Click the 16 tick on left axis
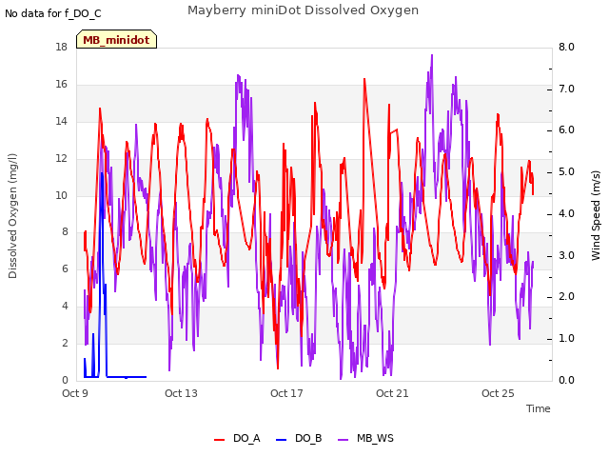The height and width of the screenshot is (457, 609). [61, 84]
